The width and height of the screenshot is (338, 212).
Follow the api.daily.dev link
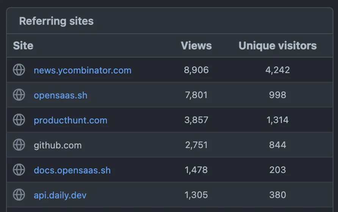click(x=60, y=195)
